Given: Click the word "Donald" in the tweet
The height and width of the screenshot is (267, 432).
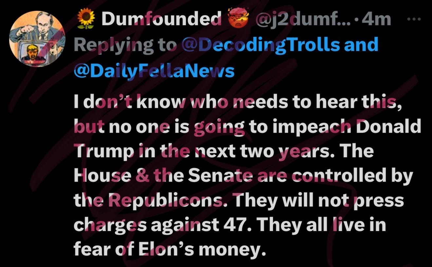Looking at the screenshot, I should coord(391,126).
